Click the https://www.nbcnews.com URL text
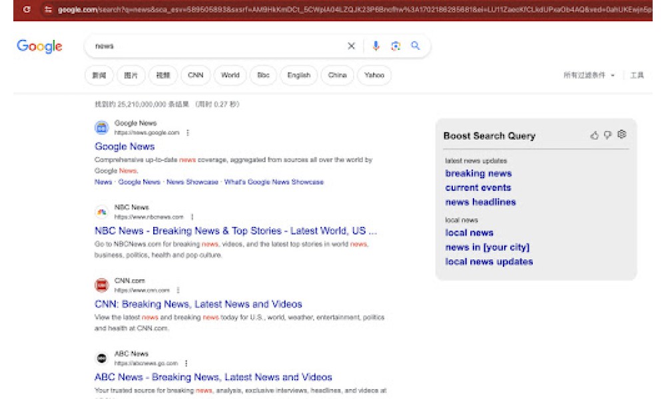Viewport: 666px width, 399px height. 149,217
